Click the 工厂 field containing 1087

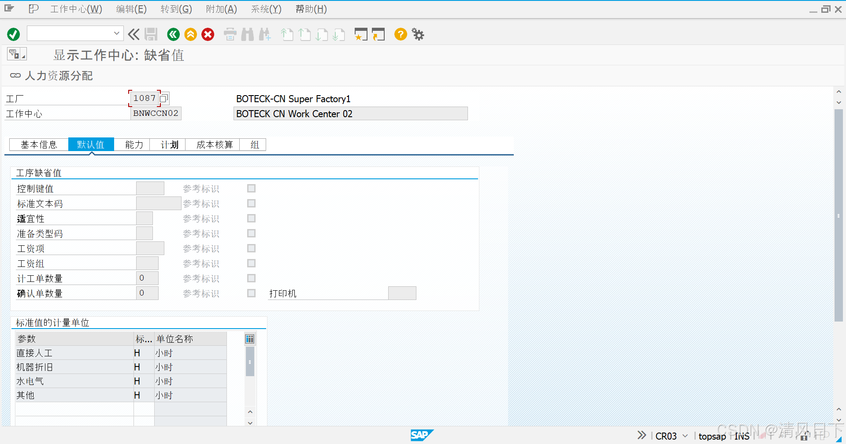click(x=145, y=98)
